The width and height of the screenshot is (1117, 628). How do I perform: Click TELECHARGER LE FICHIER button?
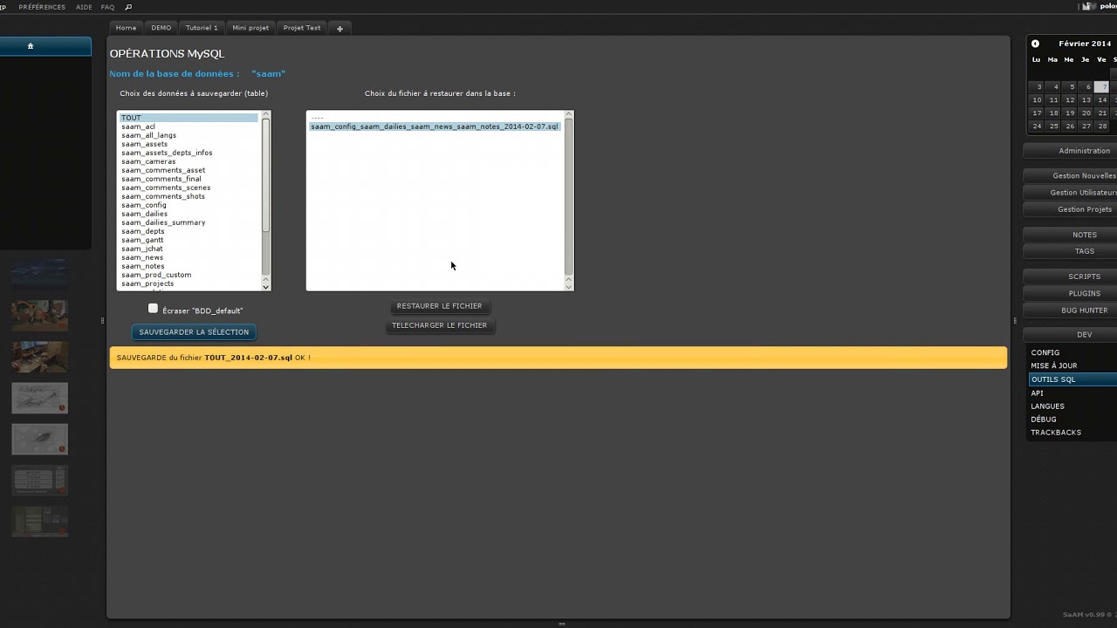[x=439, y=325]
